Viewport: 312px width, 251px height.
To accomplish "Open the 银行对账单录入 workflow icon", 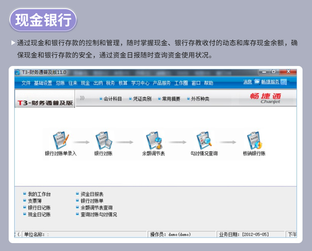I will [x=61, y=141].
